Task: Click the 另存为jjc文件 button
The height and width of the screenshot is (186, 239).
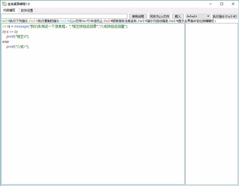Action: [x=160, y=16]
